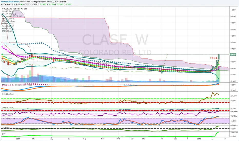Select the MA (50, close) indicator label
The width and height of the screenshot is (239, 141).
(x=8, y=19)
